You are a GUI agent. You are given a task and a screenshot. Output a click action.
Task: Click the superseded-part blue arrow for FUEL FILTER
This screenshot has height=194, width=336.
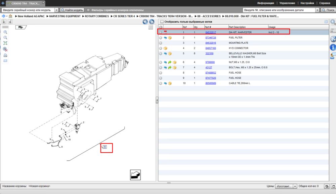165,38
